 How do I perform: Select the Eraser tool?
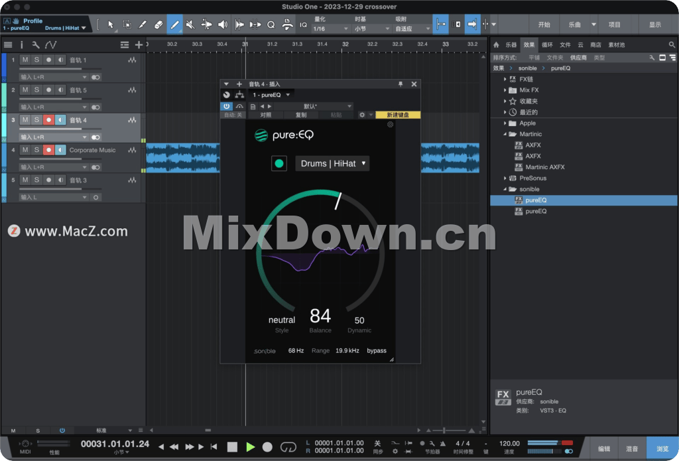pos(158,25)
